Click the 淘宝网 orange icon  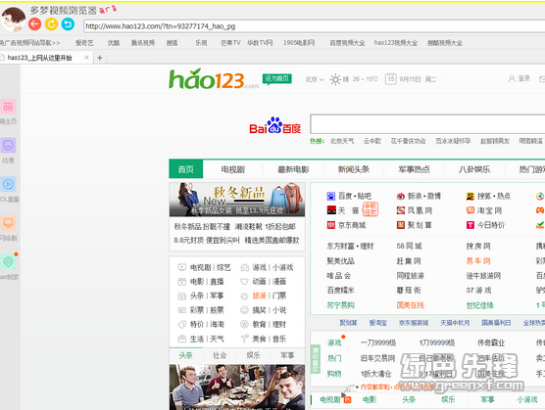471,210
